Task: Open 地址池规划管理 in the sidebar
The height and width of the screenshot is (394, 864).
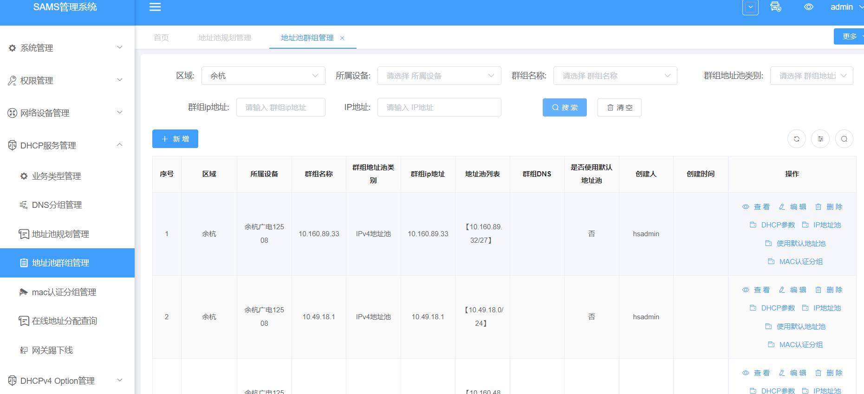Action: [67, 234]
